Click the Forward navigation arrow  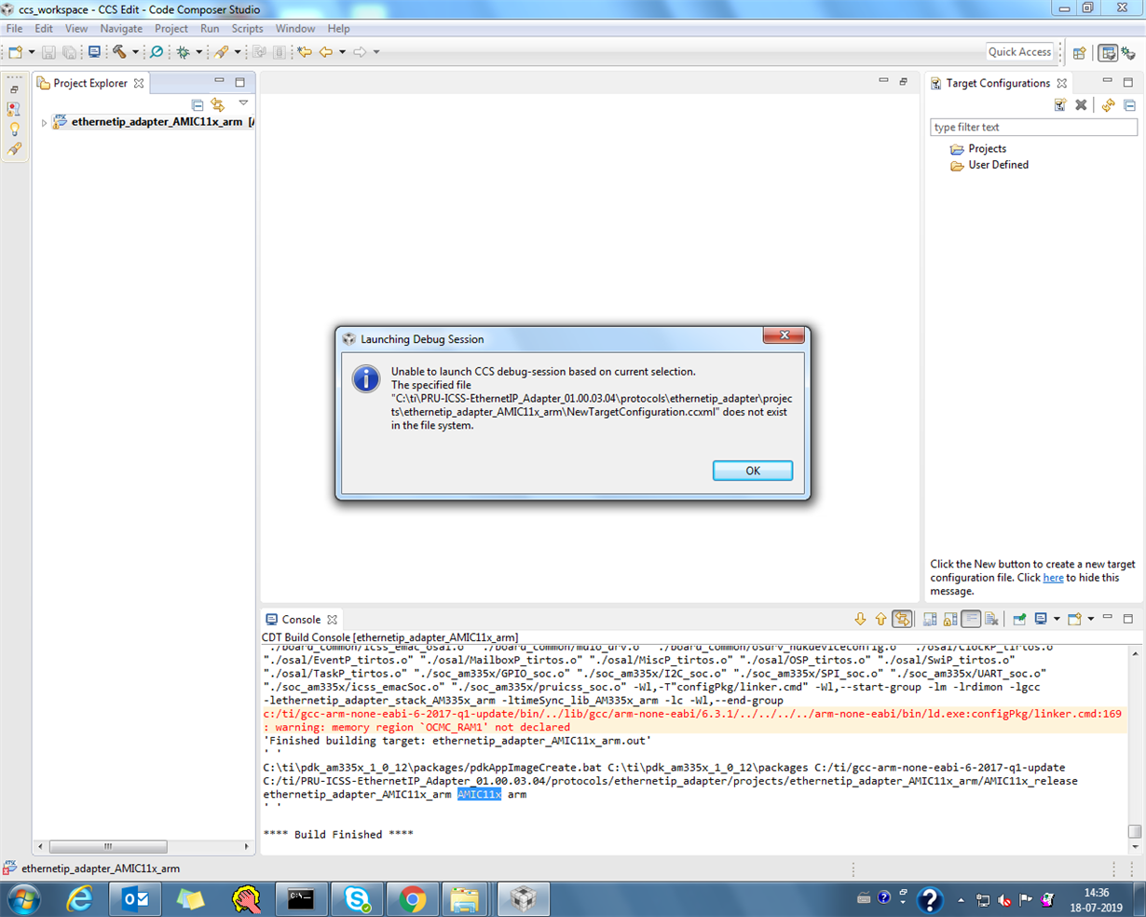(x=360, y=52)
